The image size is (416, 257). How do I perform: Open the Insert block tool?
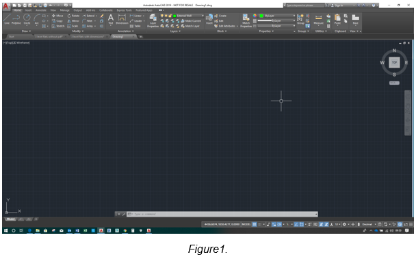tap(209, 19)
